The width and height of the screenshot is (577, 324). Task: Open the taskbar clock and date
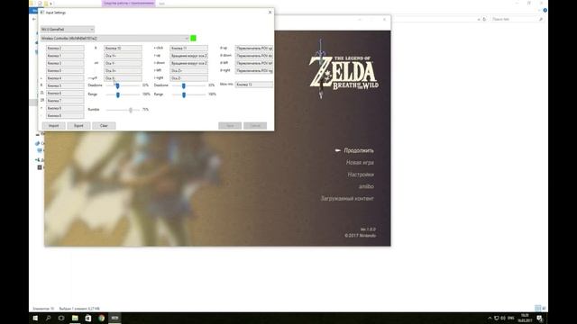click(x=525, y=318)
